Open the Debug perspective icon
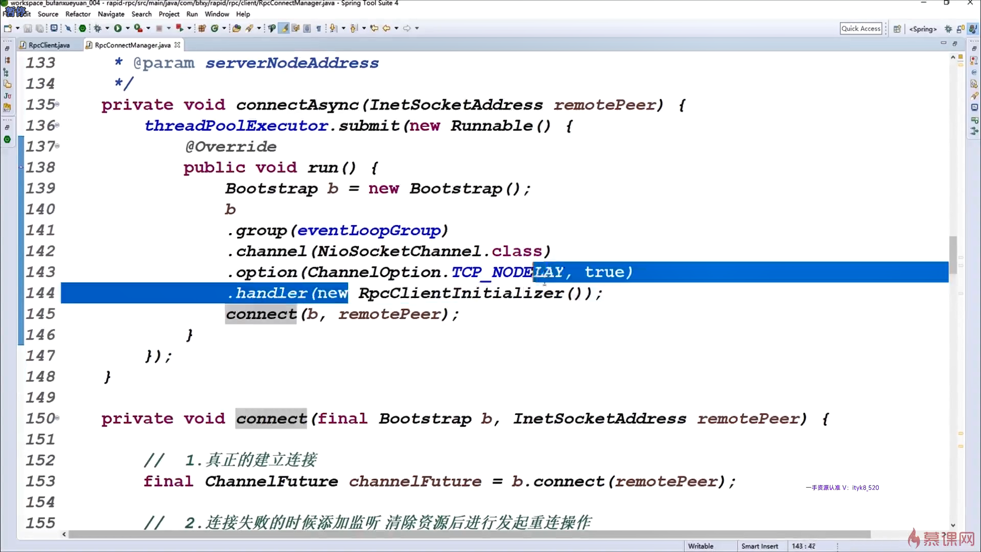981x552 pixels. [x=948, y=29]
